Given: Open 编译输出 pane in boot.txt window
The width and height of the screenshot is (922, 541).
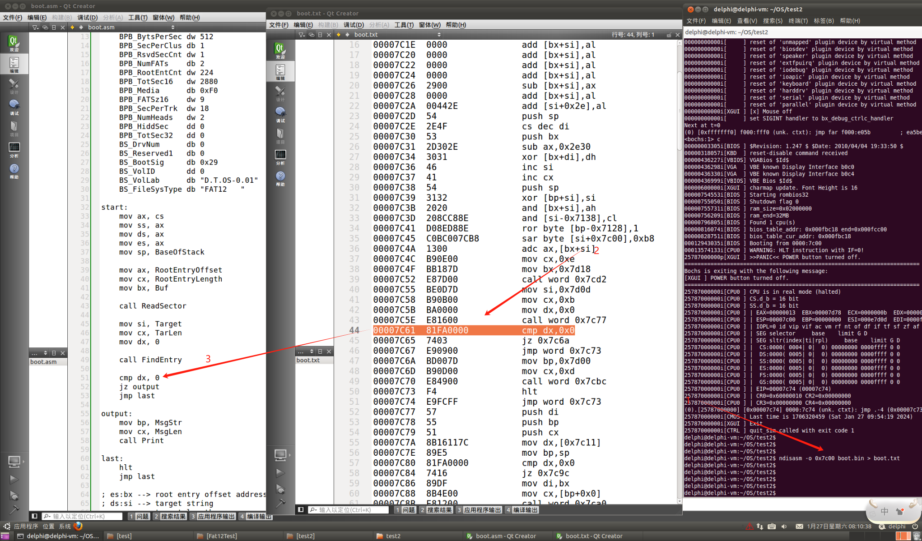Looking at the screenshot, I should pyautogui.click(x=522, y=510).
